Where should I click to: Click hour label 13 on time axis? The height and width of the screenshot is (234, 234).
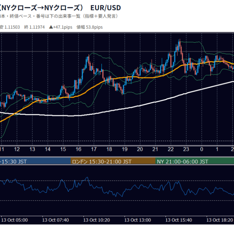click(32, 149)
